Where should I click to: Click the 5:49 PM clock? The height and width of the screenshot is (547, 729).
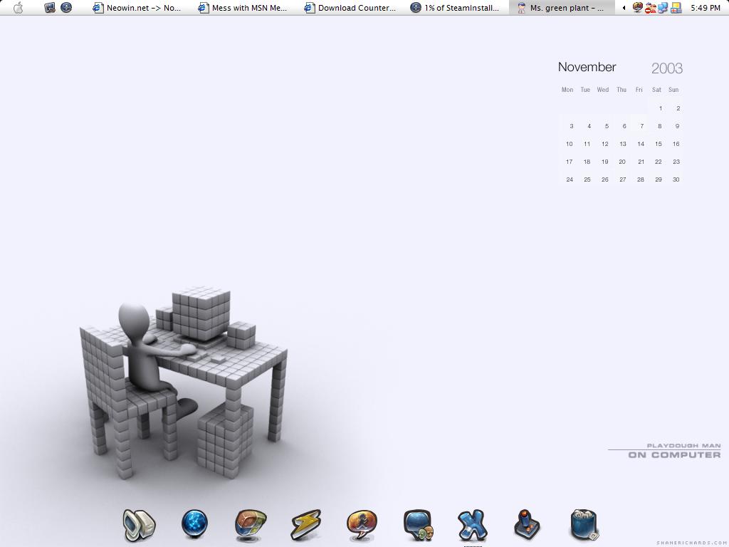point(706,8)
